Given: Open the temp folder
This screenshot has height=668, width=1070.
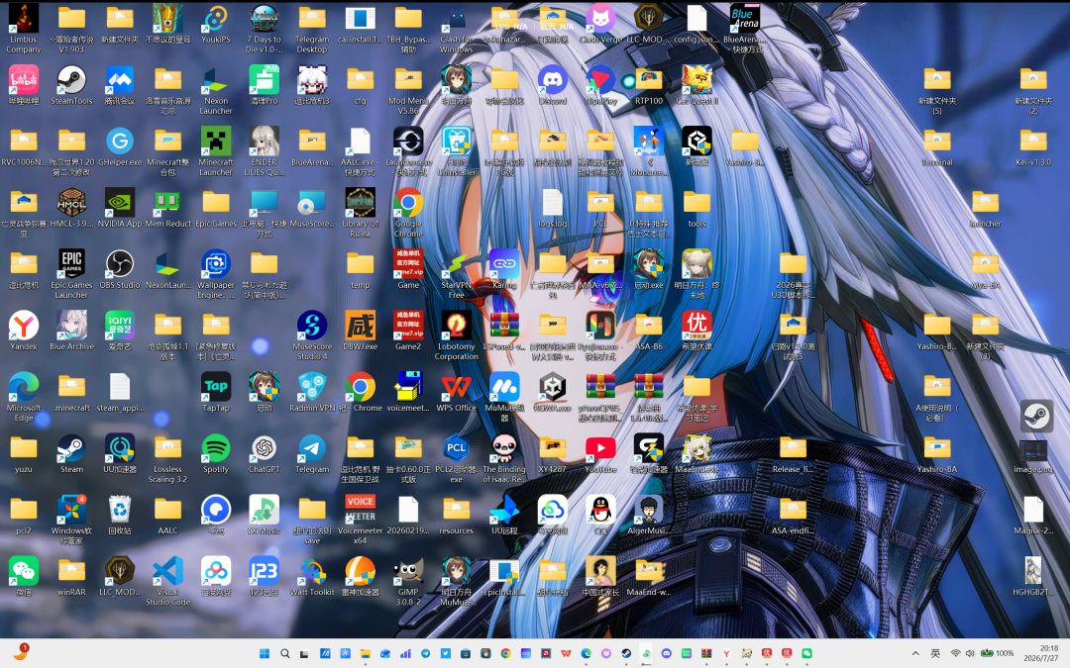Looking at the screenshot, I should 361,268.
